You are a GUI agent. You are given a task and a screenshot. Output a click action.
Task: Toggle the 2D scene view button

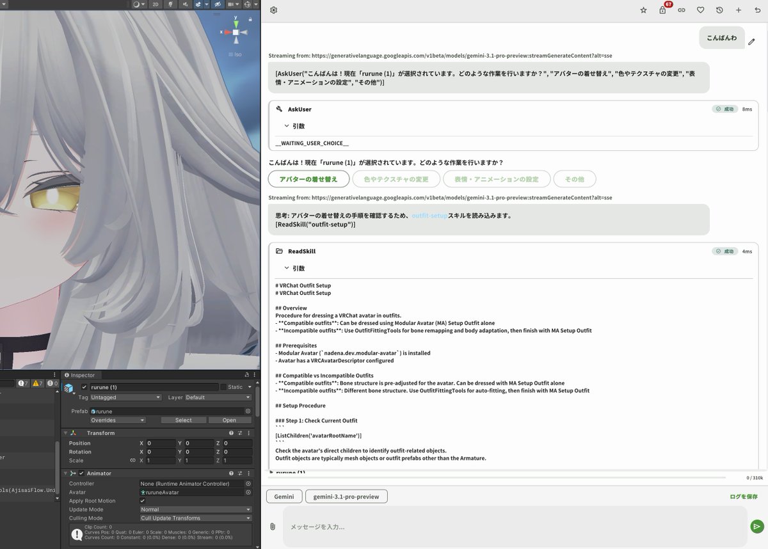click(x=156, y=4)
